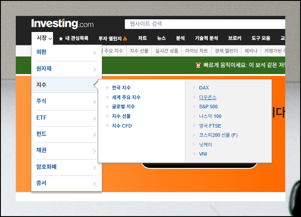Click the Investing.com logo
The image size is (301, 217).
(x=62, y=24)
